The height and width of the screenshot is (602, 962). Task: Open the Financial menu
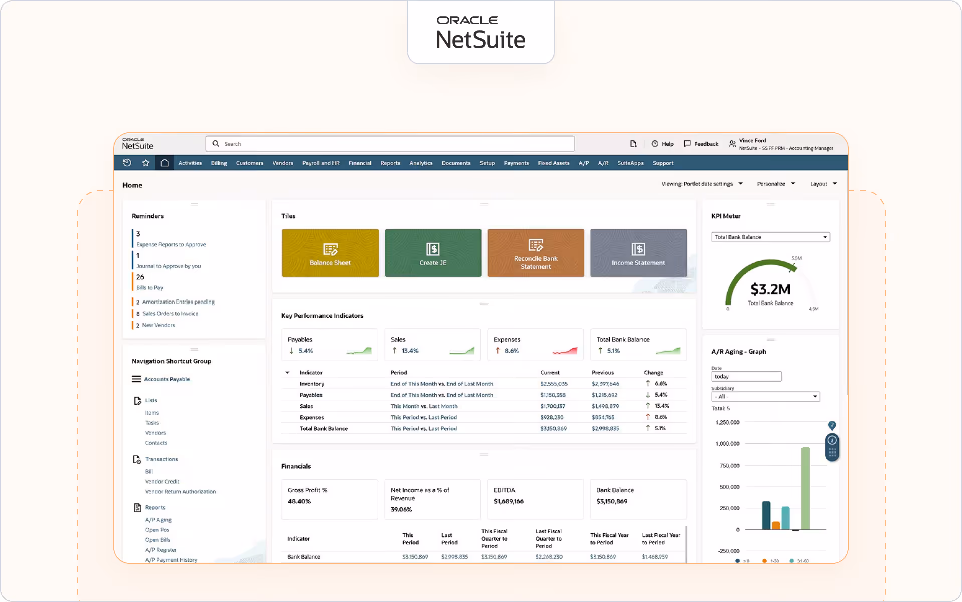coord(360,163)
